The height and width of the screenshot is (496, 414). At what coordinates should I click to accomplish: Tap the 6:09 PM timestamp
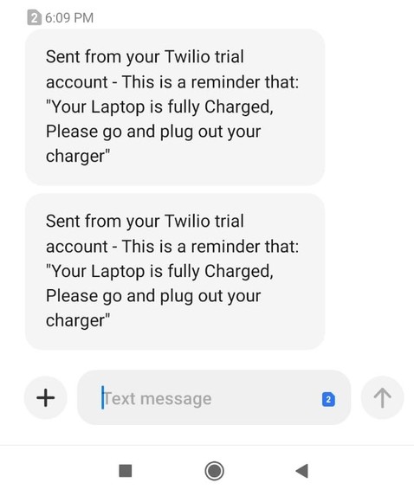click(69, 17)
